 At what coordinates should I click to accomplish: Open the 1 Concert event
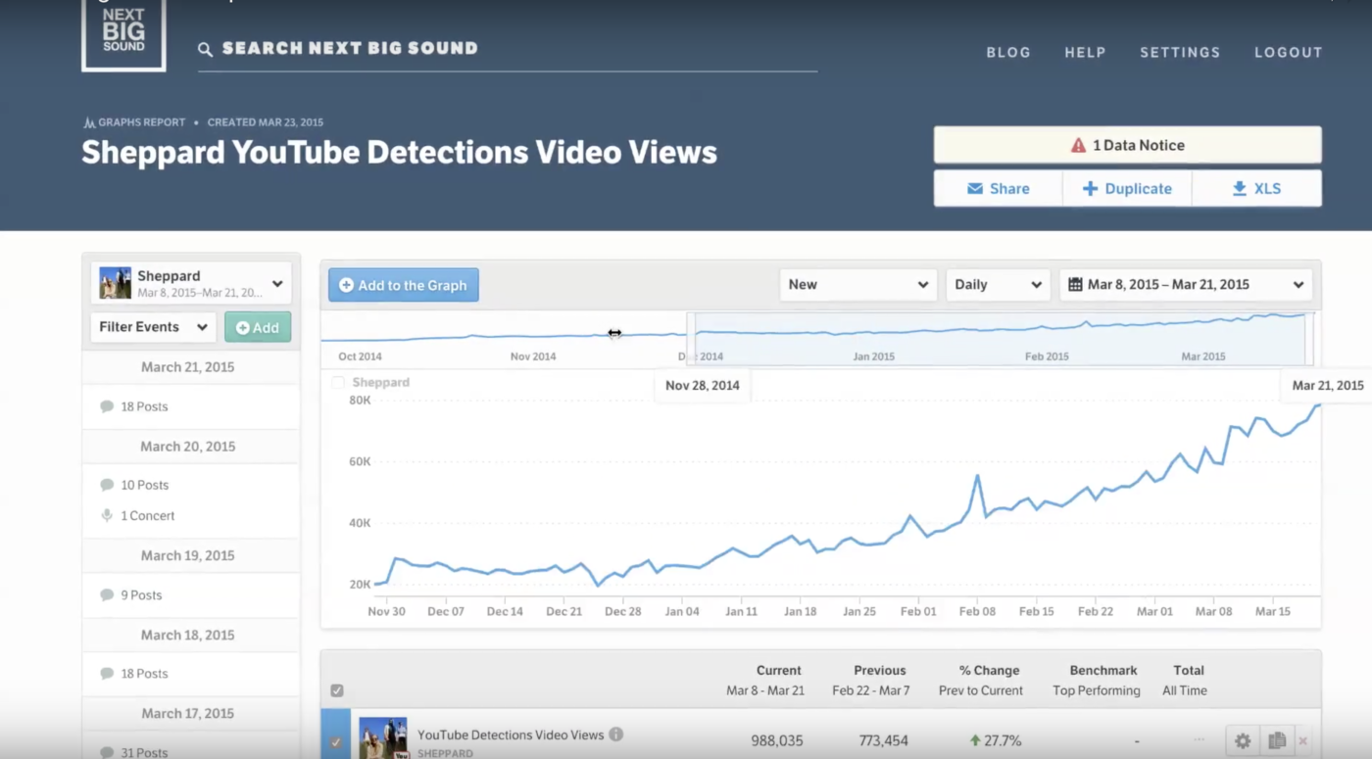click(147, 516)
